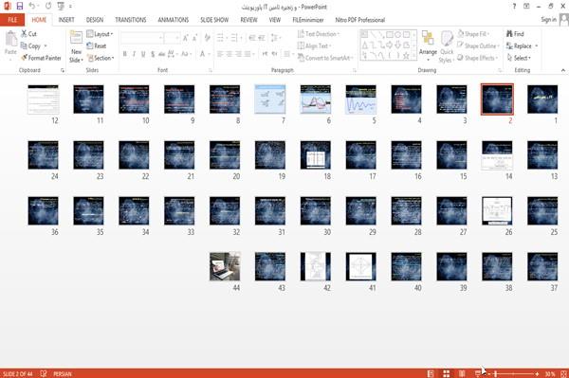Viewport: 569px width, 378px height.
Task: Select slide 5 thumbnail with wave chart
Action: [x=360, y=99]
